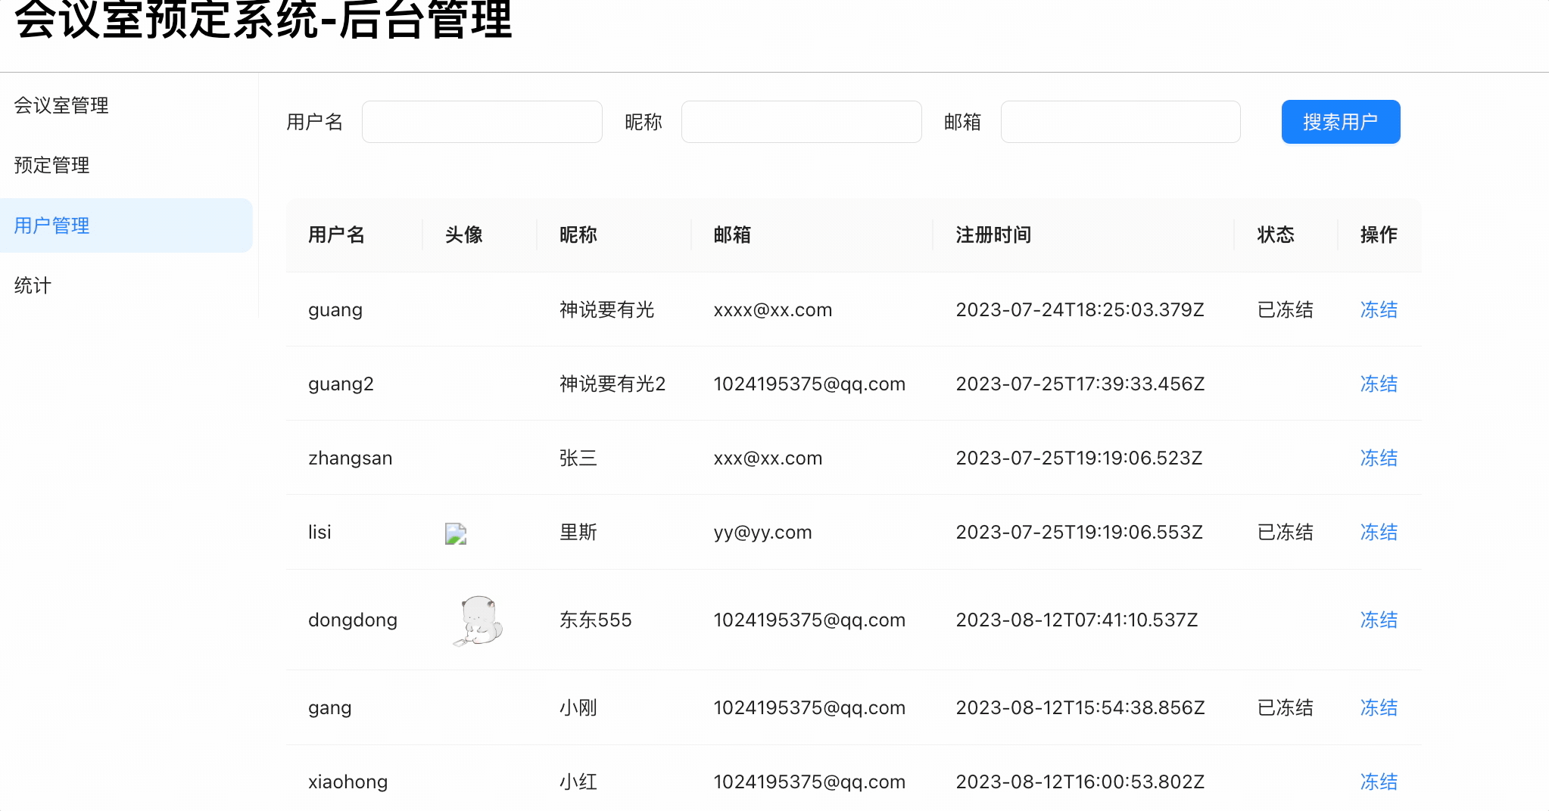
Task: Click 冻结 for user gang
Action: tap(1379, 707)
